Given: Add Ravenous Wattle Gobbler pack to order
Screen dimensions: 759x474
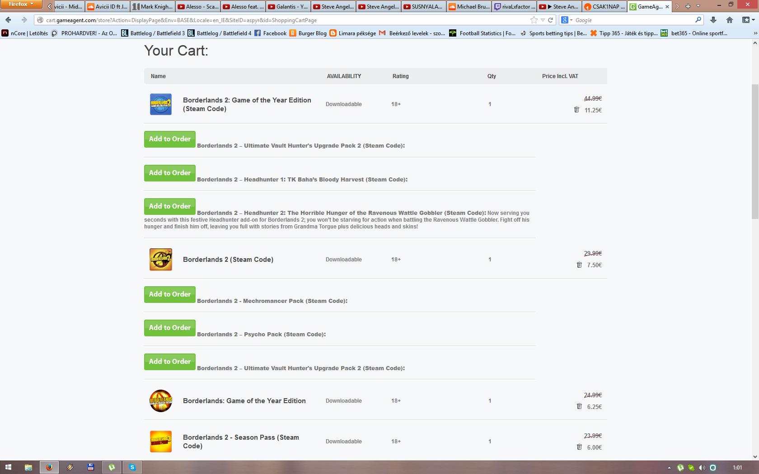Looking at the screenshot, I should [x=170, y=206].
